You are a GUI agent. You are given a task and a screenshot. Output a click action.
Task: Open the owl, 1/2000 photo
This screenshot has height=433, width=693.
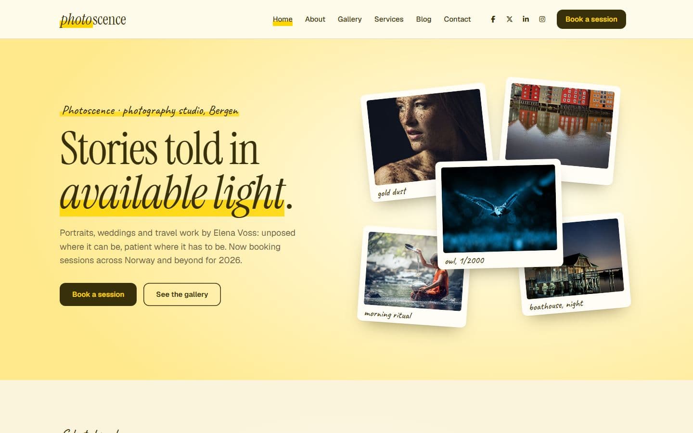(499, 214)
